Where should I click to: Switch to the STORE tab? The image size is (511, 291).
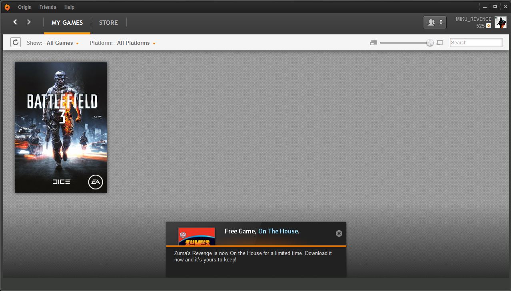tap(108, 22)
